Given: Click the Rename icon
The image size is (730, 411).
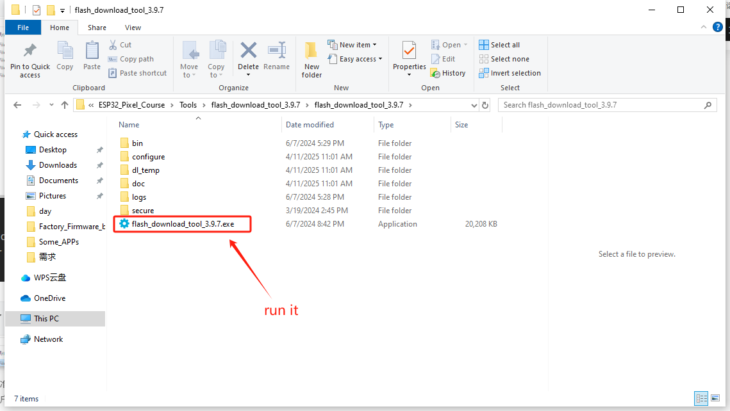Looking at the screenshot, I should (276, 50).
